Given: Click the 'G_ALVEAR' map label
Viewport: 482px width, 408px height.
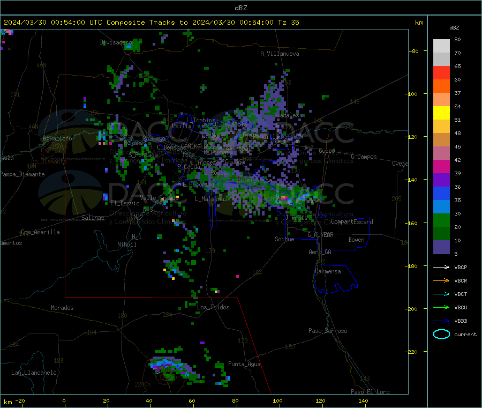Looking at the screenshot, I should point(321,235).
